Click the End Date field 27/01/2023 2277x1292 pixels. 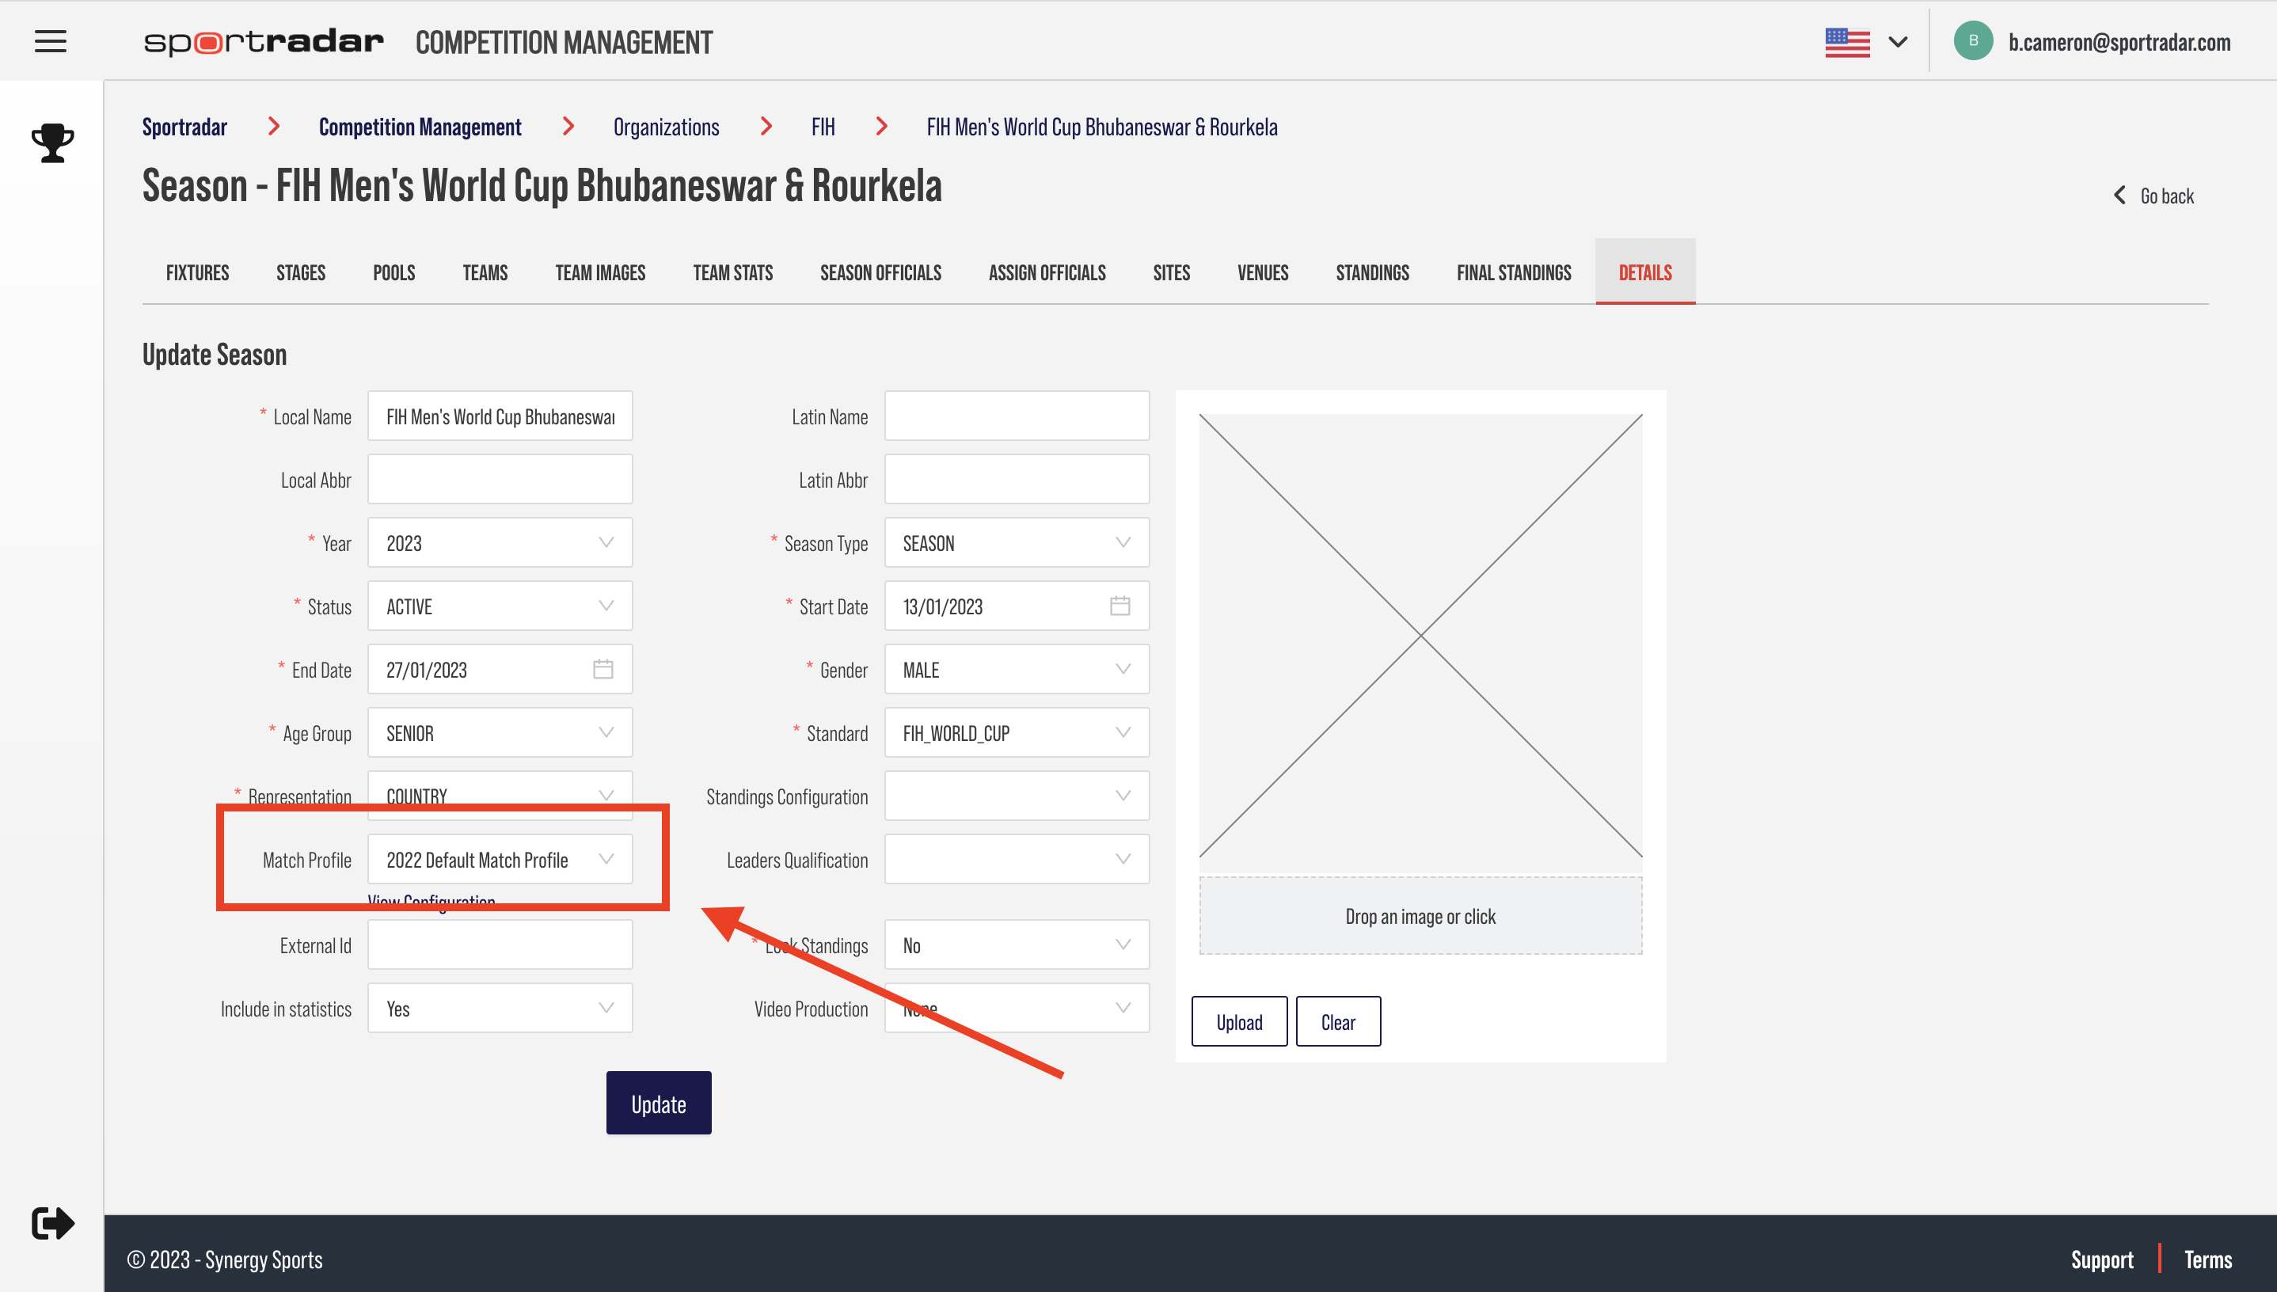500,669
